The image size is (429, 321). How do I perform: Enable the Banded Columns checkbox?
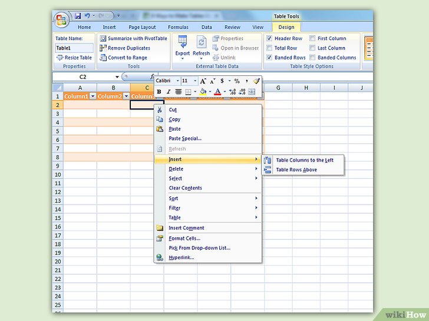312,58
